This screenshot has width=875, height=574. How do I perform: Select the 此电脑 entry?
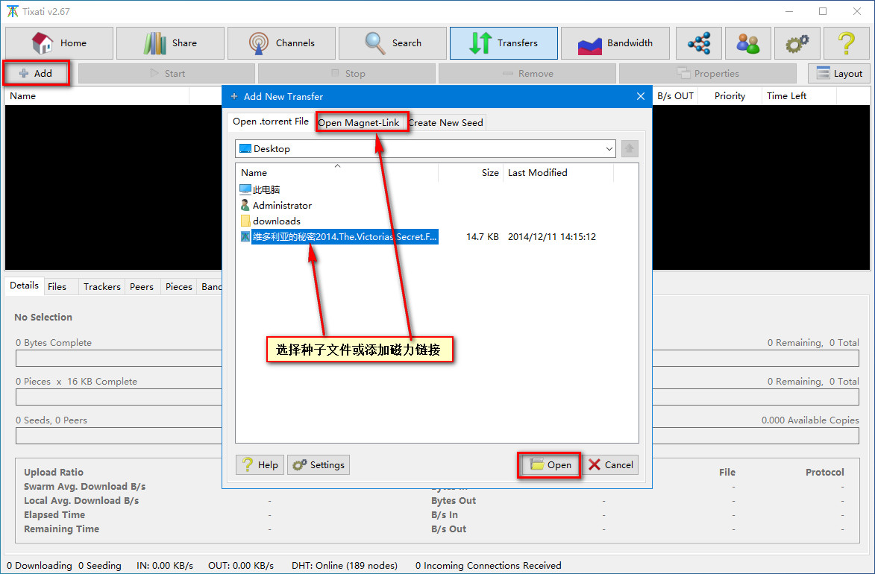point(260,189)
